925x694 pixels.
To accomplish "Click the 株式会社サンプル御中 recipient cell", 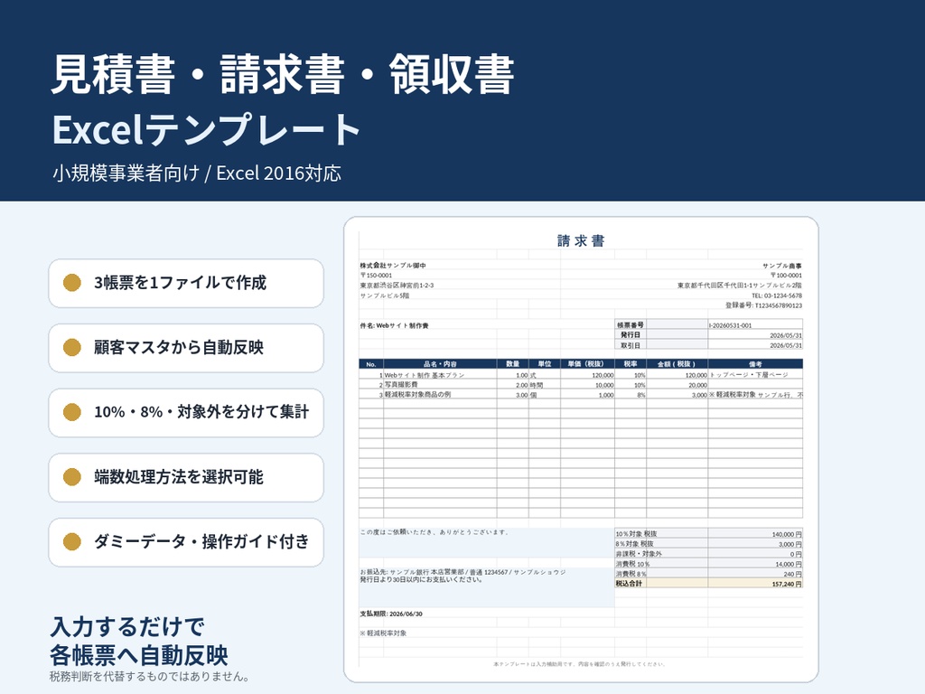I will [393, 266].
